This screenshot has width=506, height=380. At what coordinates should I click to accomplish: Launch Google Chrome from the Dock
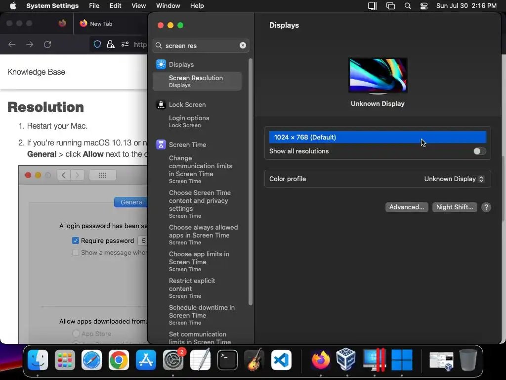(x=119, y=360)
